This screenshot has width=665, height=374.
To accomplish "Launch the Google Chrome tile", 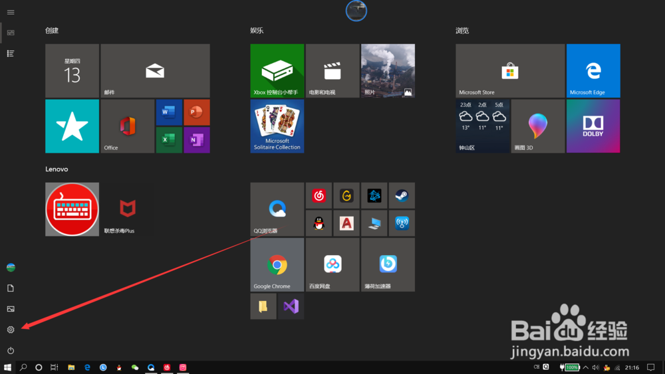I will pos(277,264).
